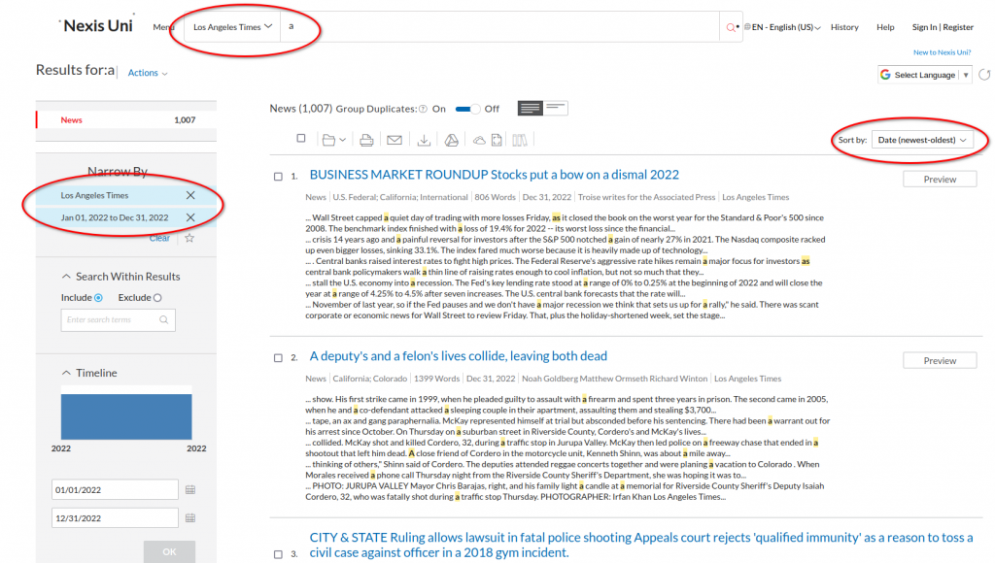Screen dimensions: 995x563
Task: Switch to full results list view
Action: (530, 109)
